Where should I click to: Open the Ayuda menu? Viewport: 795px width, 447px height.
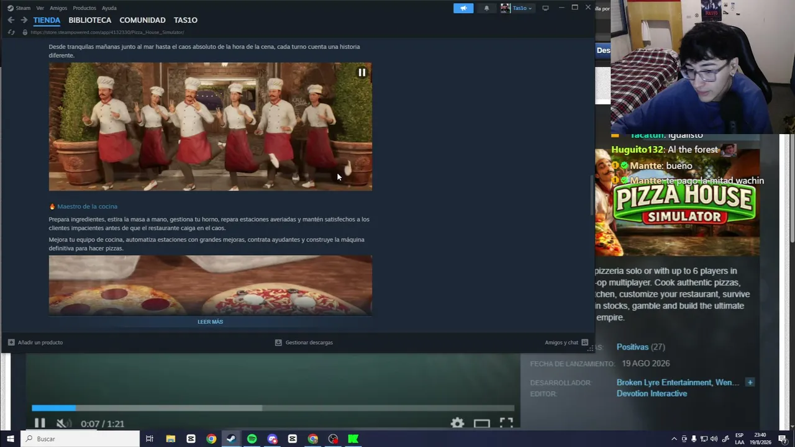click(x=109, y=8)
